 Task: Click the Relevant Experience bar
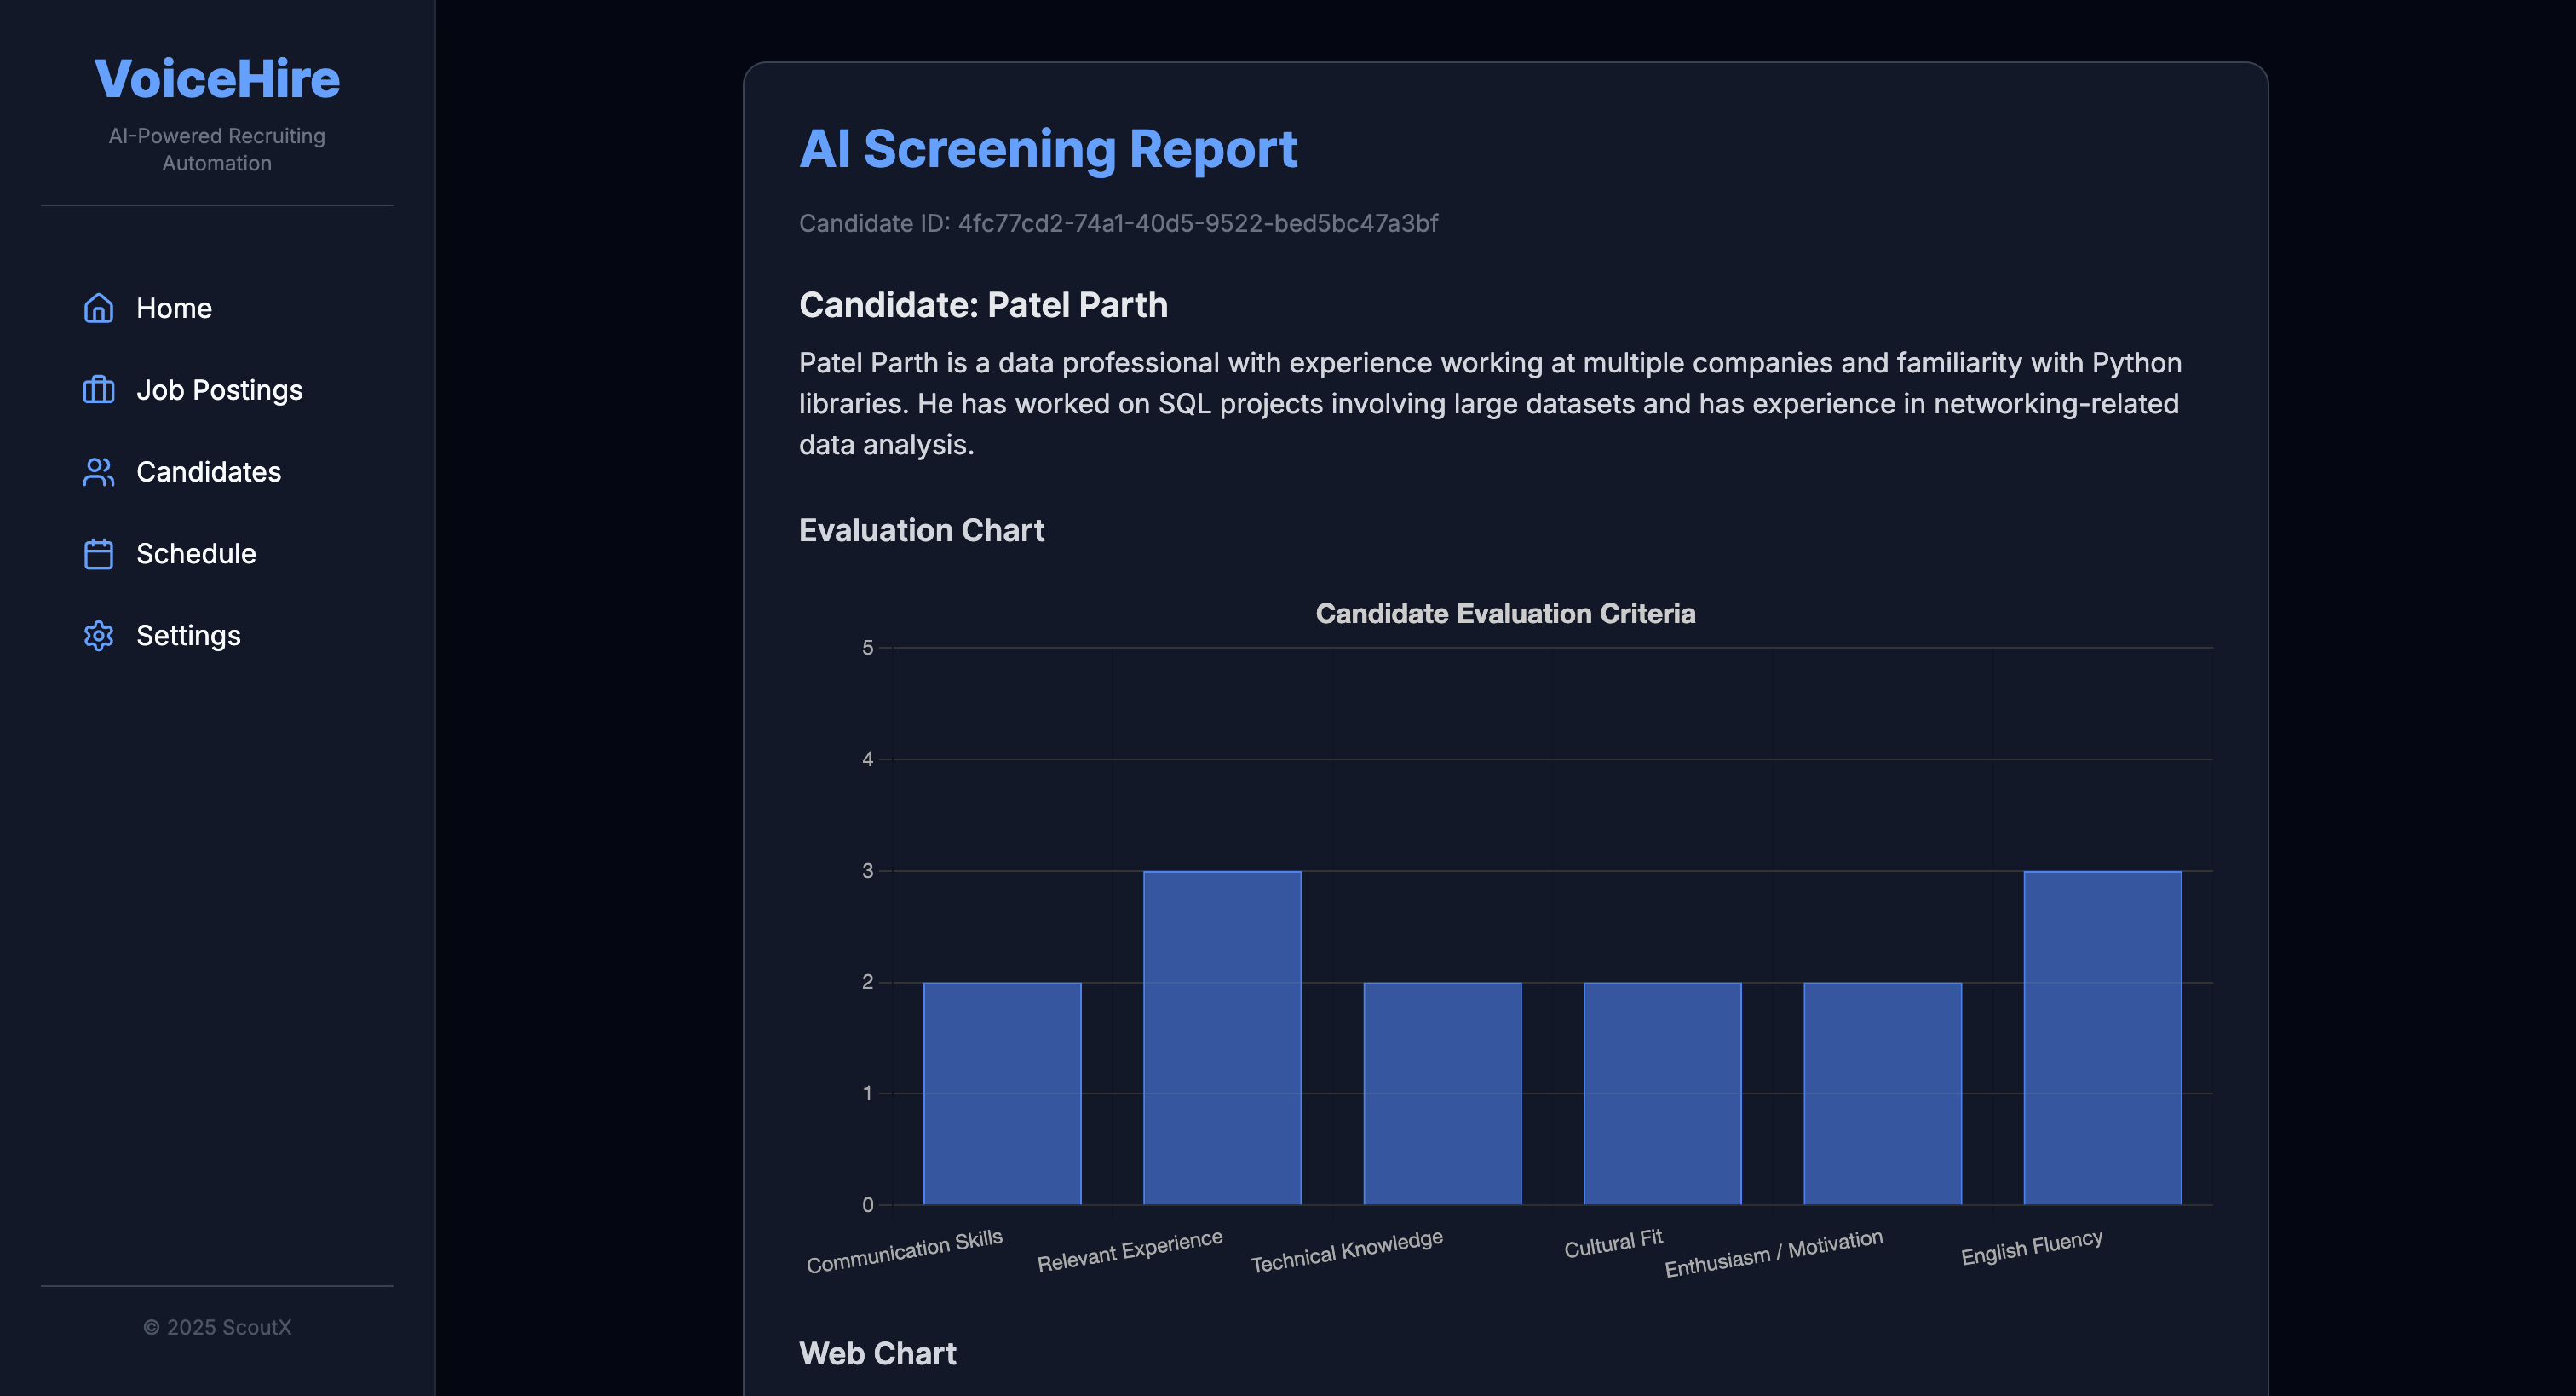coord(1222,1038)
